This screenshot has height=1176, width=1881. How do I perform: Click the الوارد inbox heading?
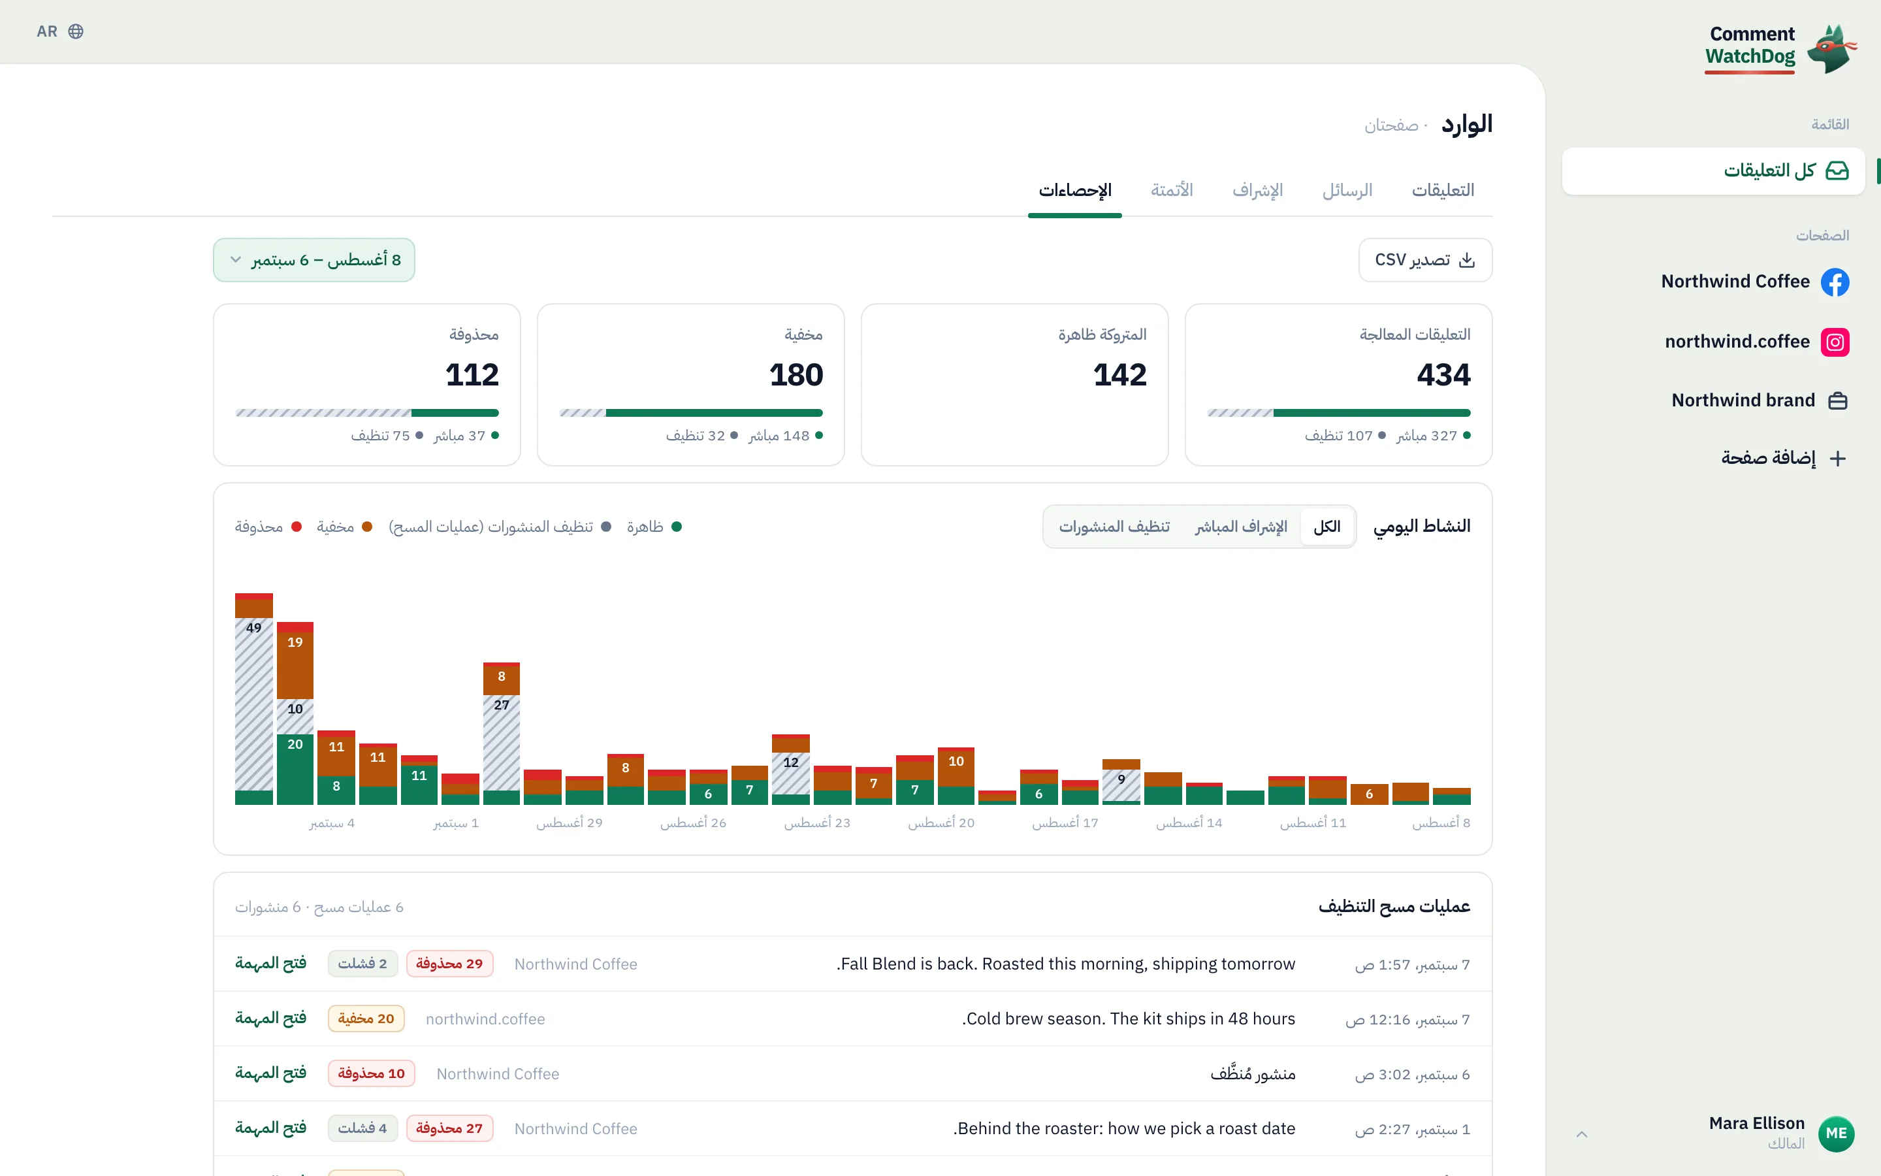tap(1467, 124)
